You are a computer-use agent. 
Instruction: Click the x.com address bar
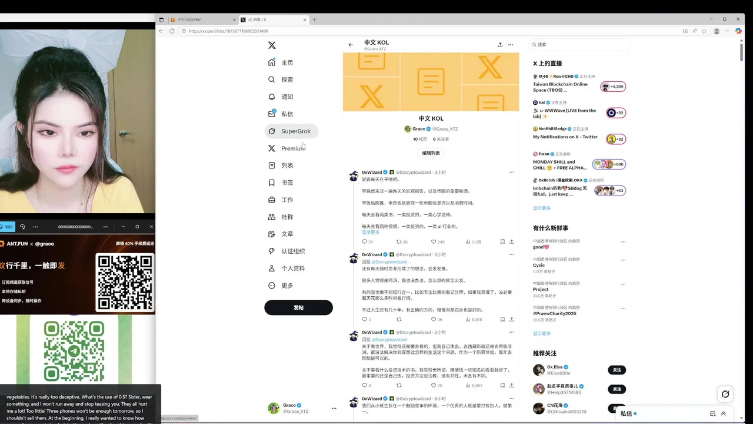pyautogui.click(x=429, y=31)
